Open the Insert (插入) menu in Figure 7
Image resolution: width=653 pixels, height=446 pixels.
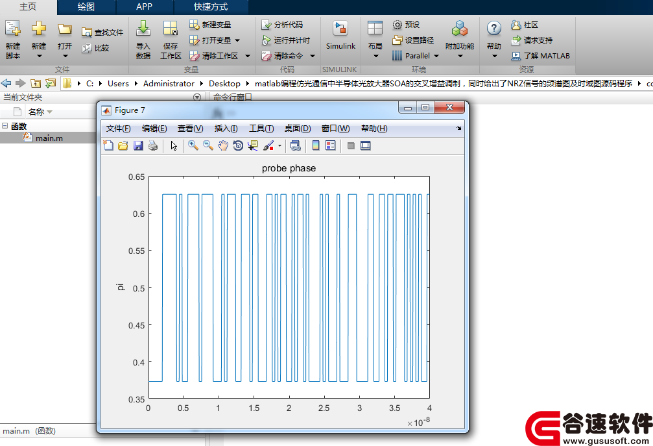[226, 129]
